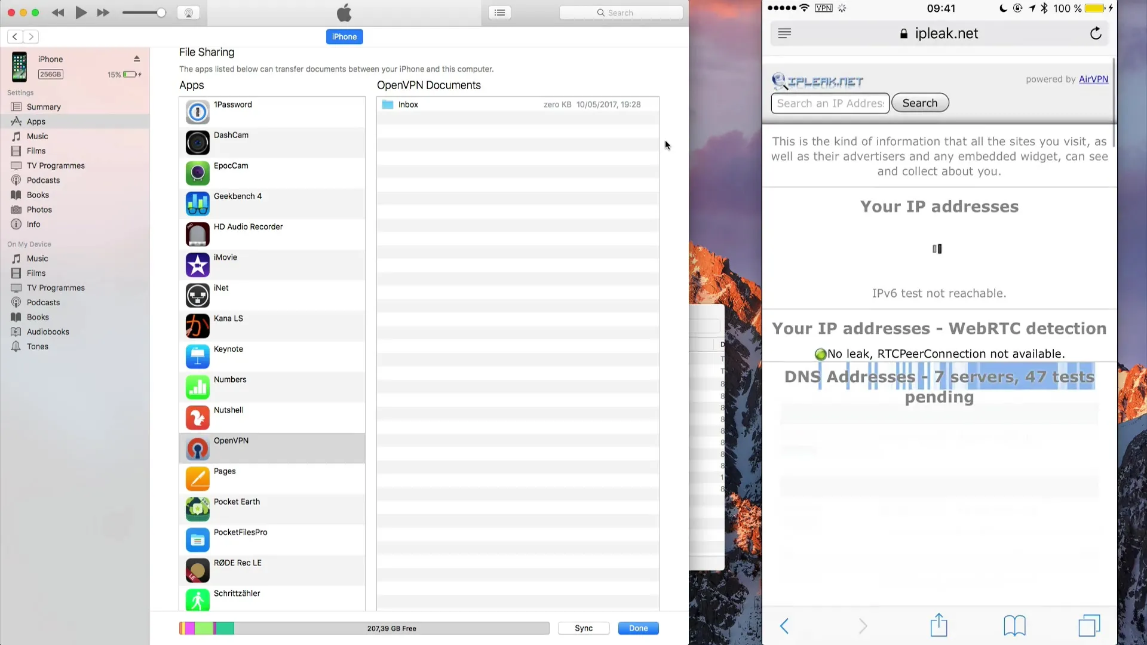This screenshot has height=645, width=1147.
Task: Open the iTunes list view button
Action: click(x=499, y=13)
